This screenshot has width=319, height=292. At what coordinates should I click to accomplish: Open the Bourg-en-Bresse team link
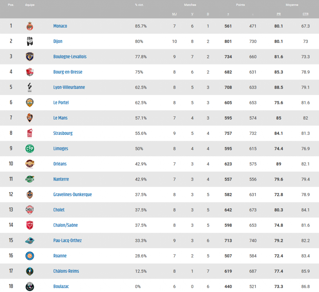pos(68,72)
